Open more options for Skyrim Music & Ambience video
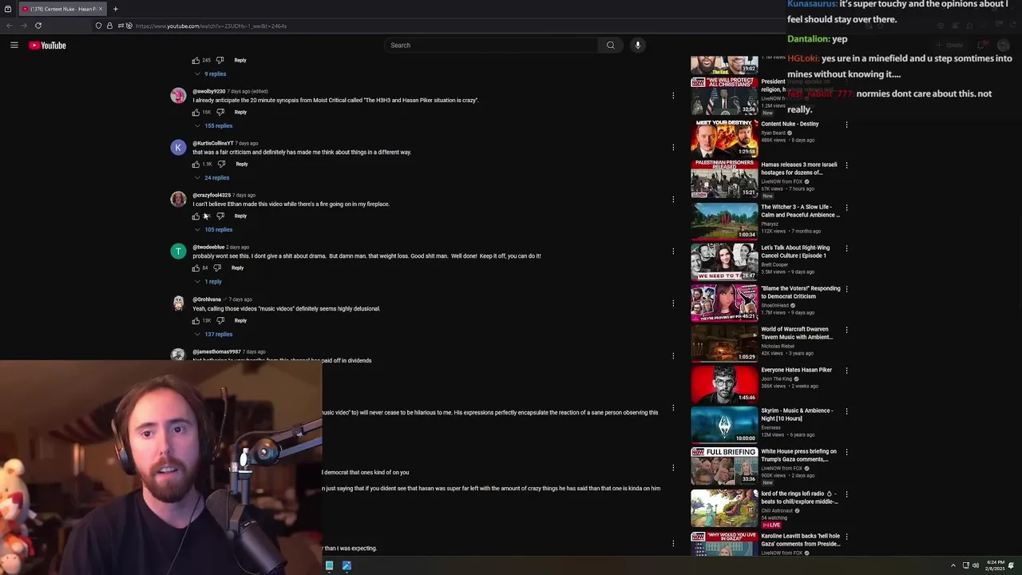Image resolution: width=1022 pixels, height=575 pixels. (846, 411)
